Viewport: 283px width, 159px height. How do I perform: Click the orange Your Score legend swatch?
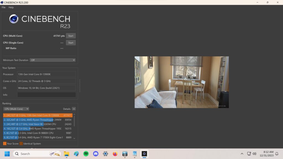[x=5, y=144]
